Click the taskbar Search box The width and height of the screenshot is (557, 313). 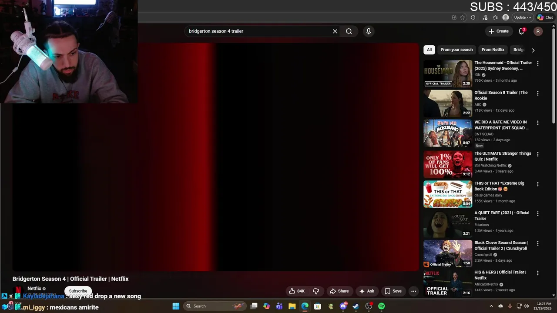215,306
